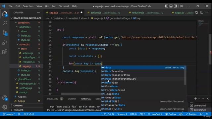The width and height of the screenshot is (212, 119).
Task: Open the Manage gear icon
Action: pyautogui.click(x=5, y=107)
